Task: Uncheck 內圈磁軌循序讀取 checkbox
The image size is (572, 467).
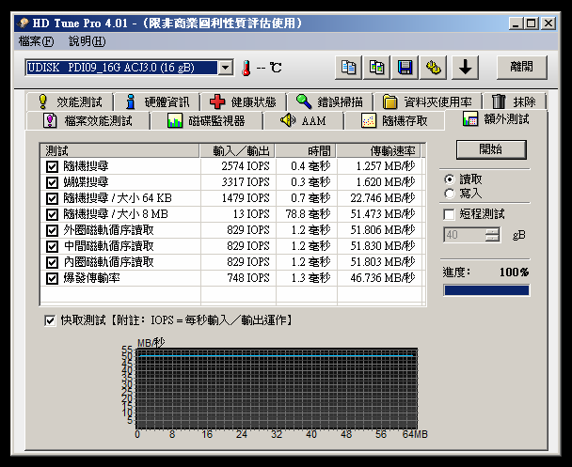Action: point(52,263)
